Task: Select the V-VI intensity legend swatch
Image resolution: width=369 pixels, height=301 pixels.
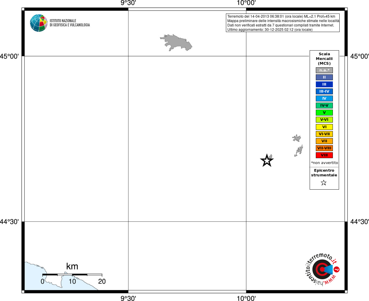Action: coord(324,120)
